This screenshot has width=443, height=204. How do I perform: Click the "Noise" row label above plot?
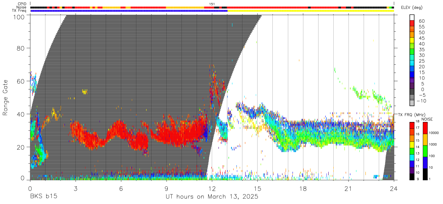[21, 7]
